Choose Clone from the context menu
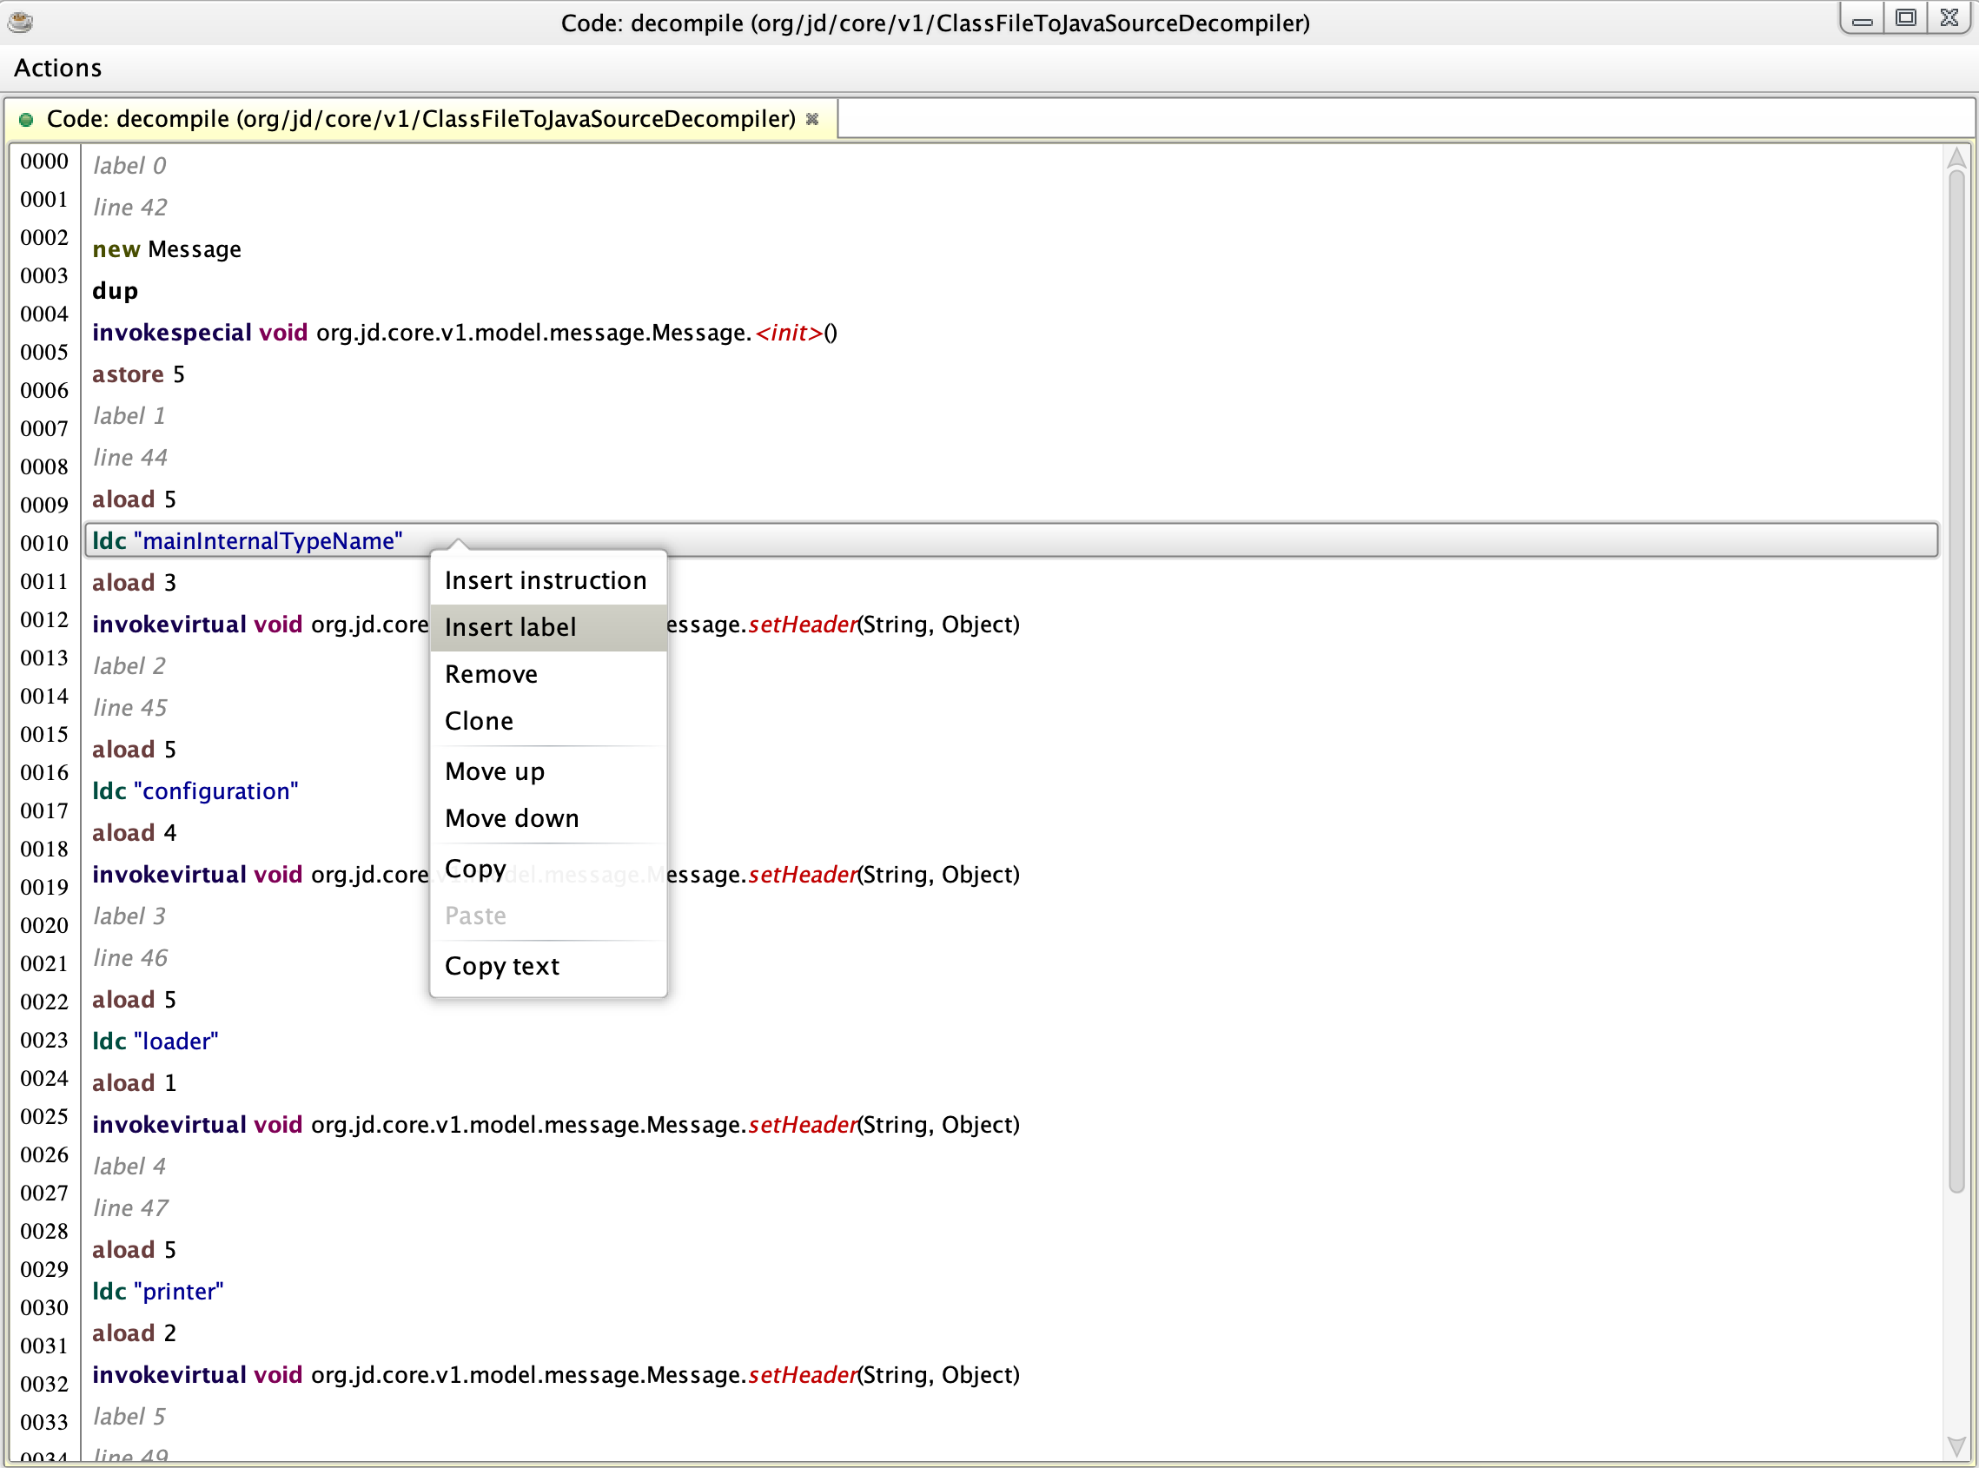Image resolution: width=1979 pixels, height=1468 pixels. 479,721
